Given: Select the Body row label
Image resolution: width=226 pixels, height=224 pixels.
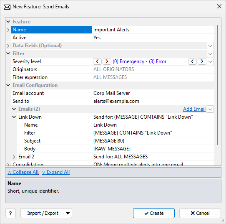Looking at the screenshot, I should point(54,149).
